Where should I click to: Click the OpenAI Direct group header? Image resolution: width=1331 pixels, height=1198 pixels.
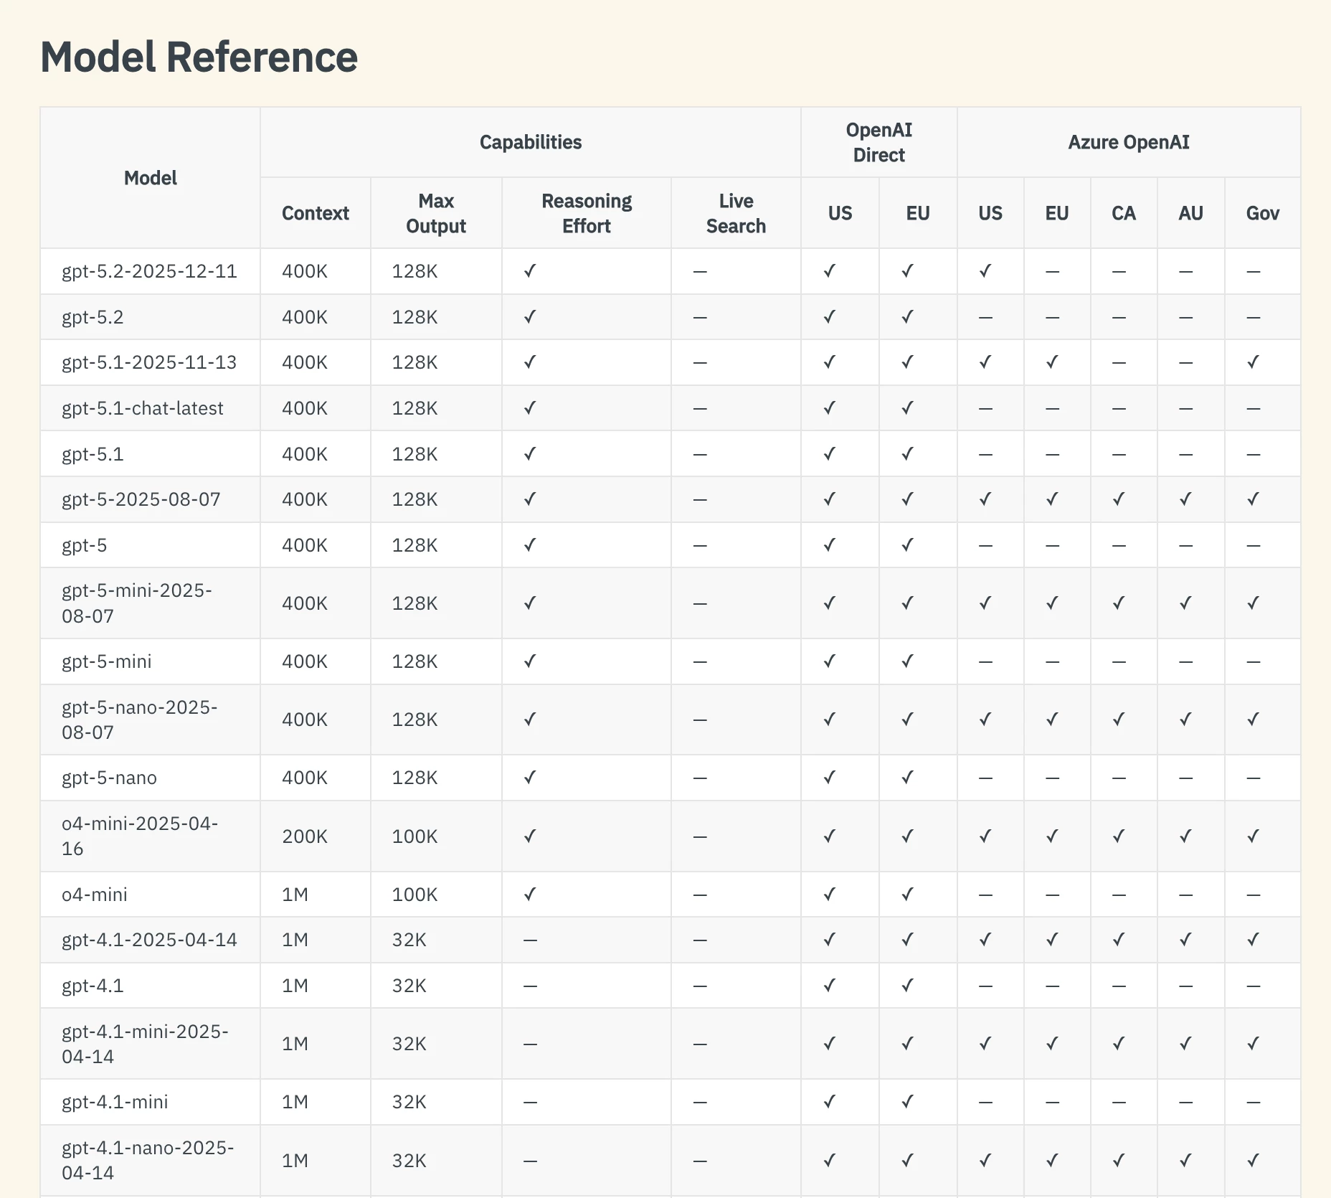(878, 142)
